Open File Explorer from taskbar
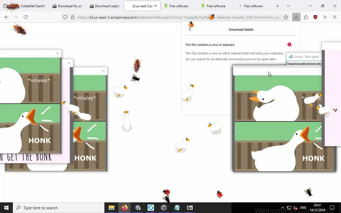 pyautogui.click(x=111, y=208)
